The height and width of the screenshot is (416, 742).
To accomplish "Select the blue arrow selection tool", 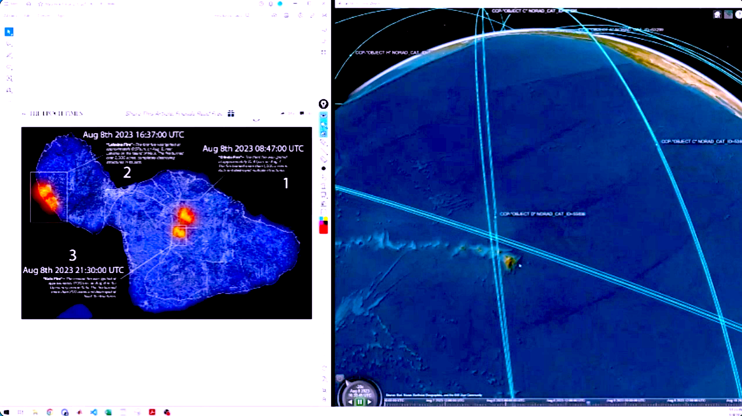I will click(x=9, y=32).
